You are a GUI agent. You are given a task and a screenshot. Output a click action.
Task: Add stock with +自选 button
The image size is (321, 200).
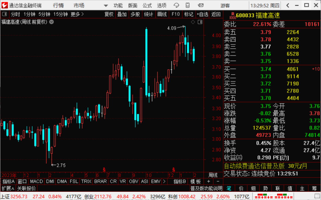202,15
